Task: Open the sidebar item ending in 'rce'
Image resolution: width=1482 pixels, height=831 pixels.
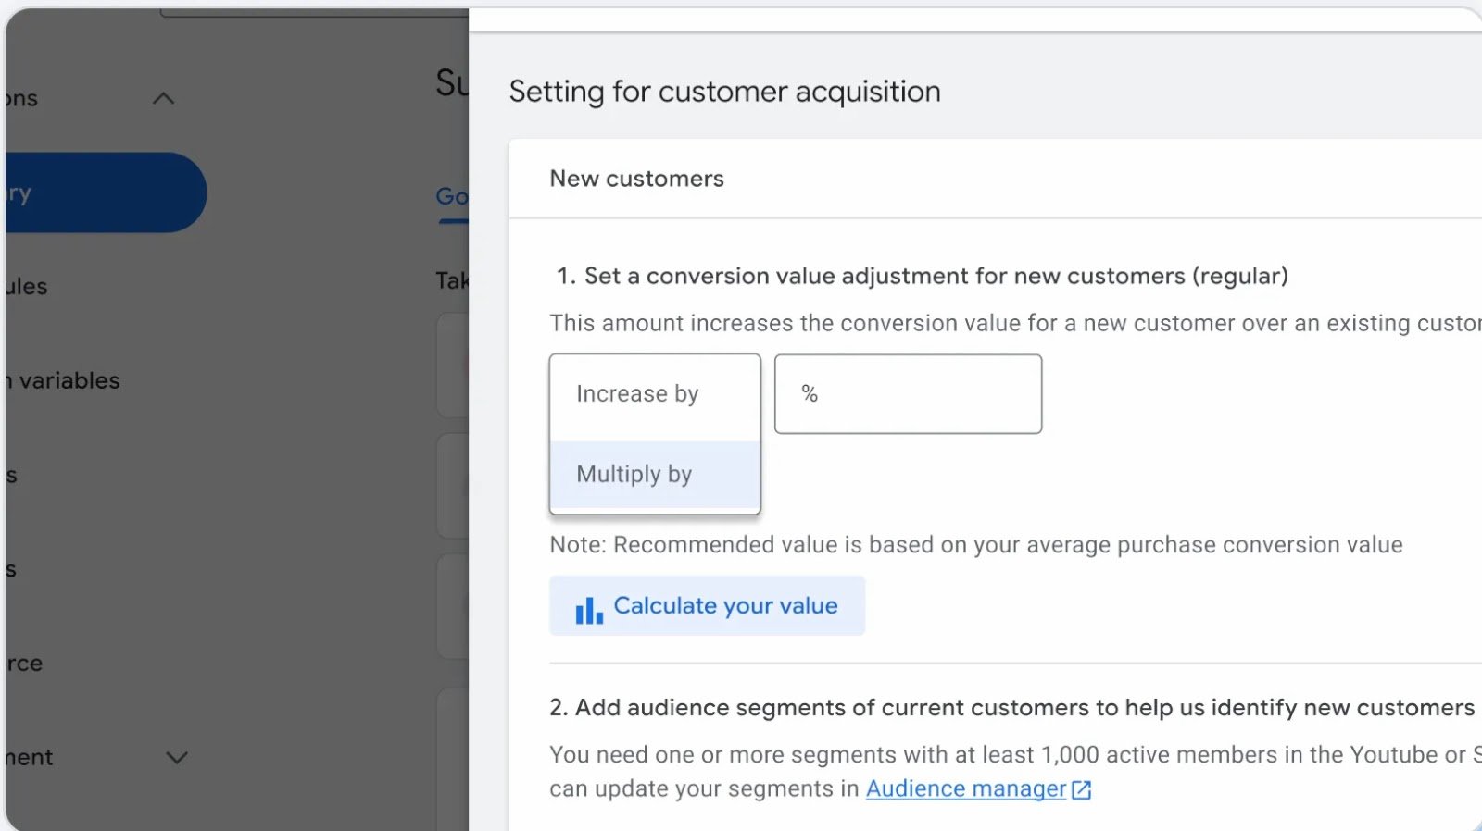Action: pyautogui.click(x=24, y=664)
